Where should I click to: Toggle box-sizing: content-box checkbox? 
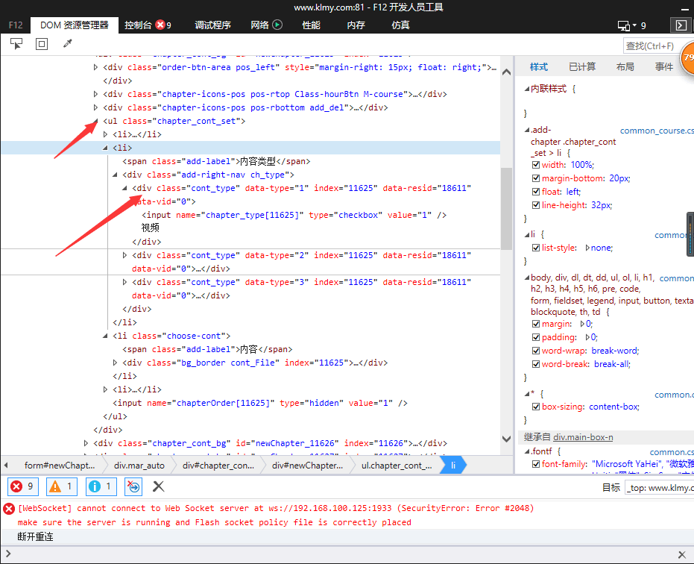point(535,407)
